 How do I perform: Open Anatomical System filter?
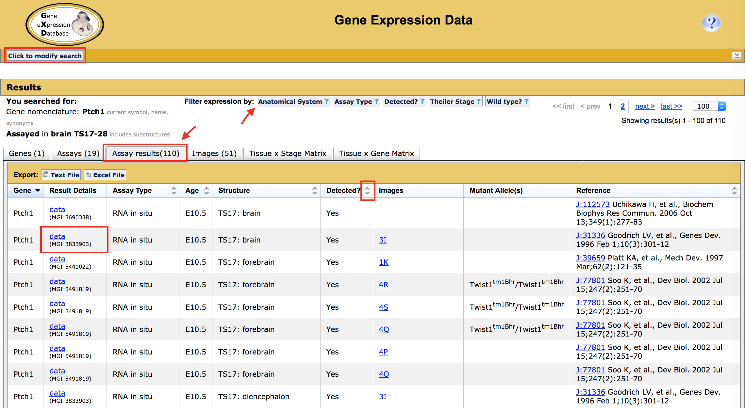click(293, 102)
